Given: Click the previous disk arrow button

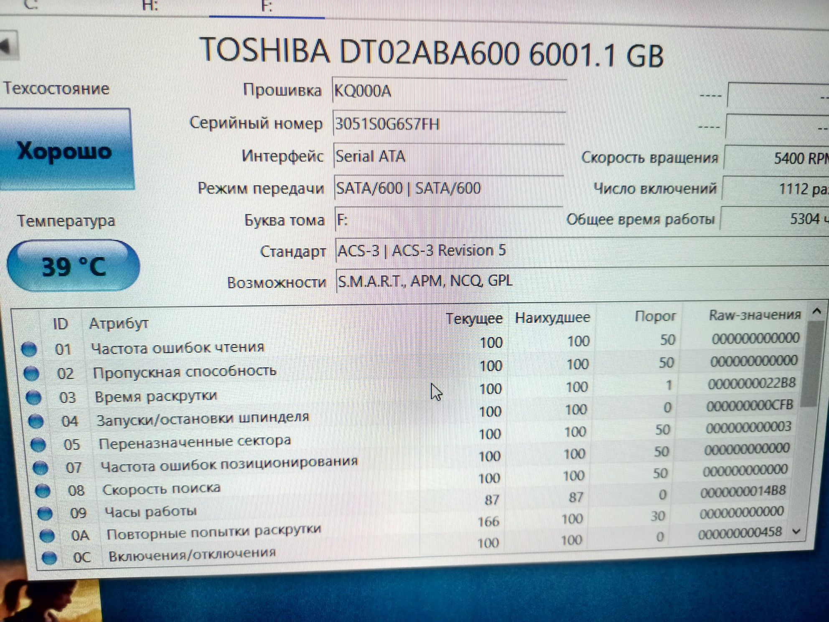Looking at the screenshot, I should click(8, 46).
